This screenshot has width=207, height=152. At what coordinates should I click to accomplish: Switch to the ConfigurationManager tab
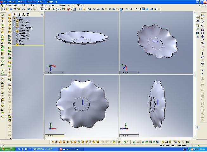coord(23,14)
